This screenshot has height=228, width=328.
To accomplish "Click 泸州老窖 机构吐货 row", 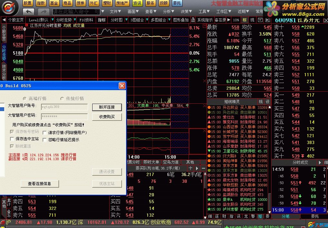I will (x=237, y=209).
